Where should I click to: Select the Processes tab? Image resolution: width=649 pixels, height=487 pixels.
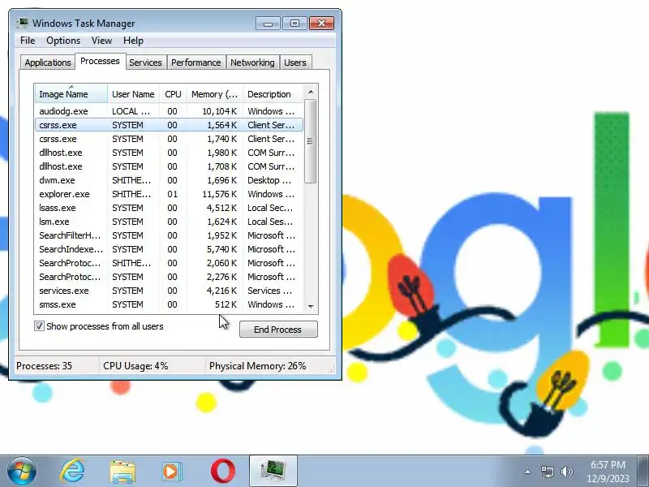100,61
